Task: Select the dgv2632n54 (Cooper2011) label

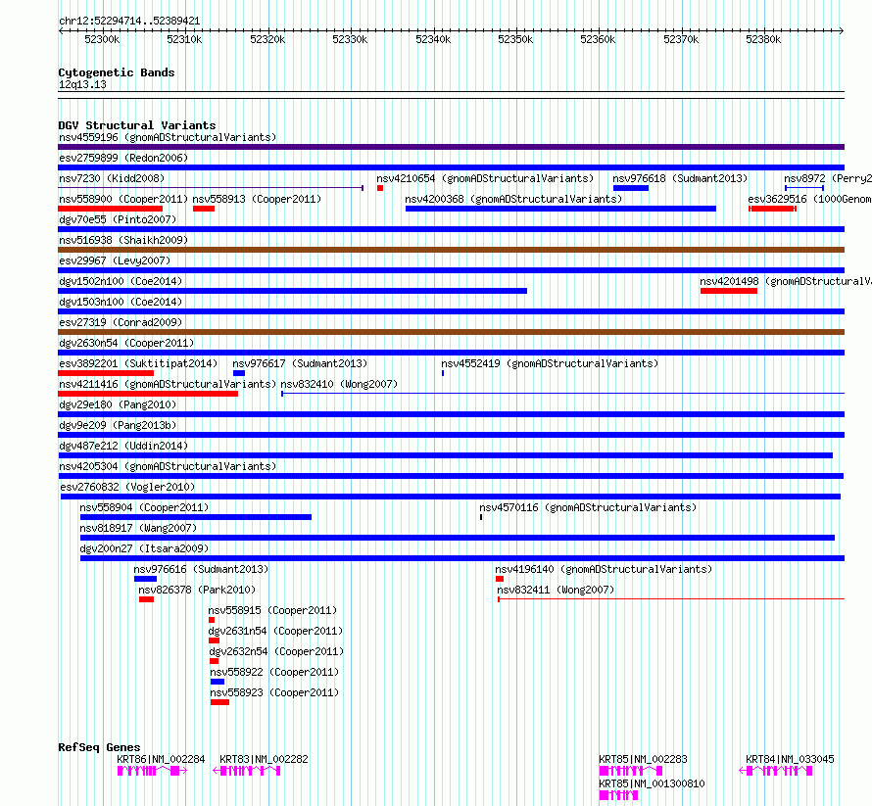Action: [x=276, y=651]
